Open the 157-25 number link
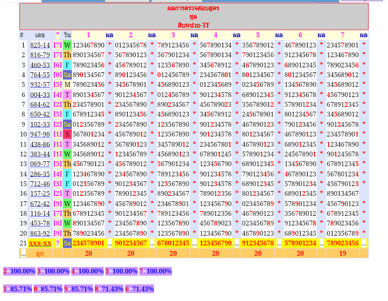The width and height of the screenshot is (388, 301). pyautogui.click(x=40, y=194)
